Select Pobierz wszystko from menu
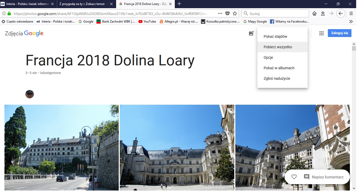The image size is (358, 191). pyautogui.click(x=278, y=47)
